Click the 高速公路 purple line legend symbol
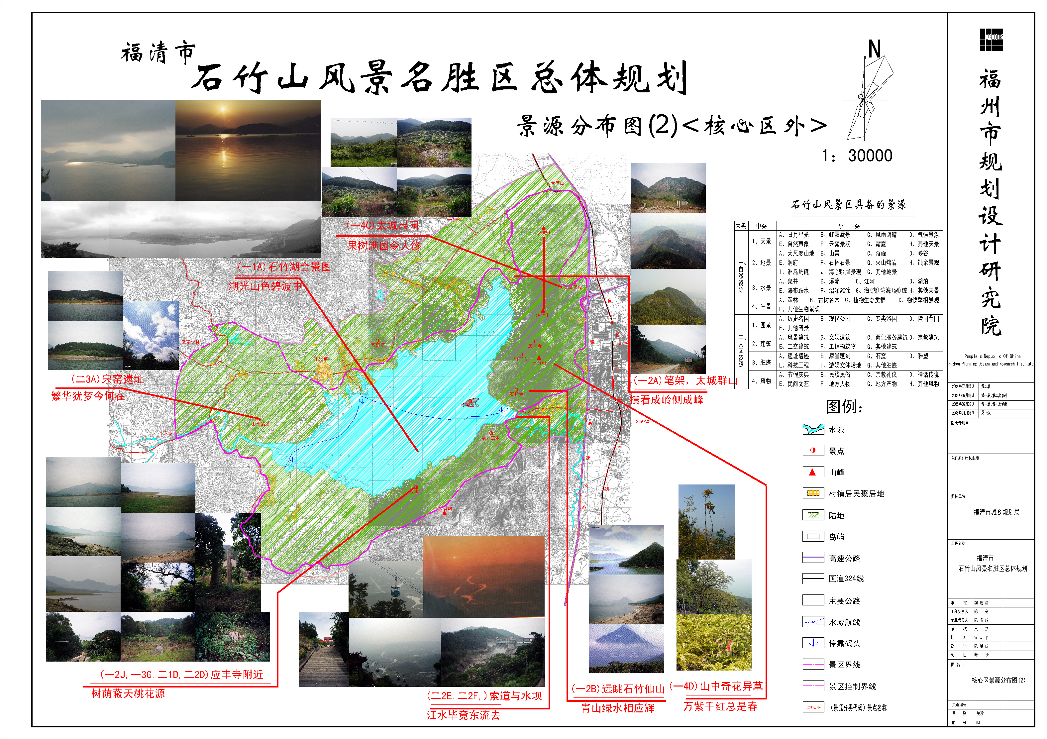This screenshot has width=1047, height=739. pos(813,558)
